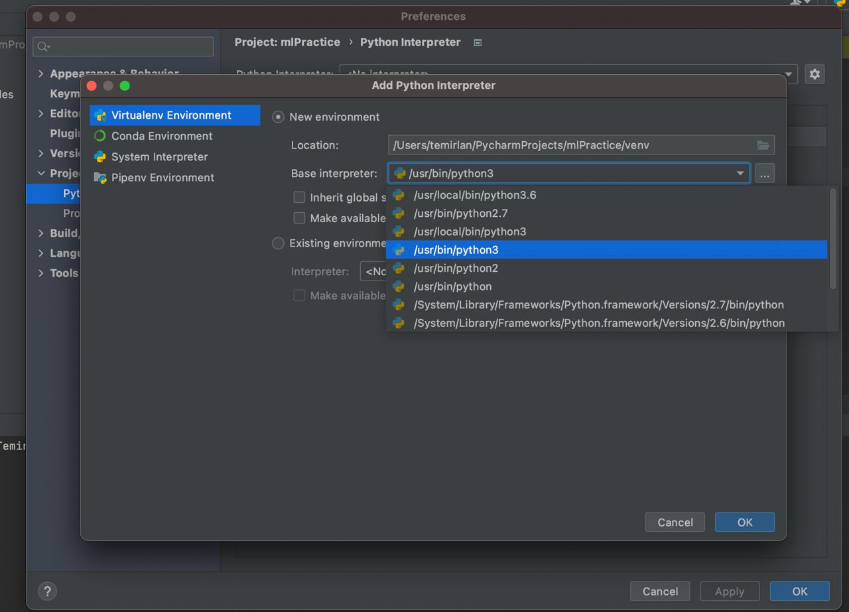
Task: Click the Python Interpreter breadcrumb title
Action: coord(410,42)
